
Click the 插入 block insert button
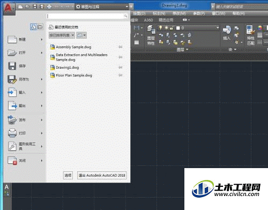coord(227,33)
